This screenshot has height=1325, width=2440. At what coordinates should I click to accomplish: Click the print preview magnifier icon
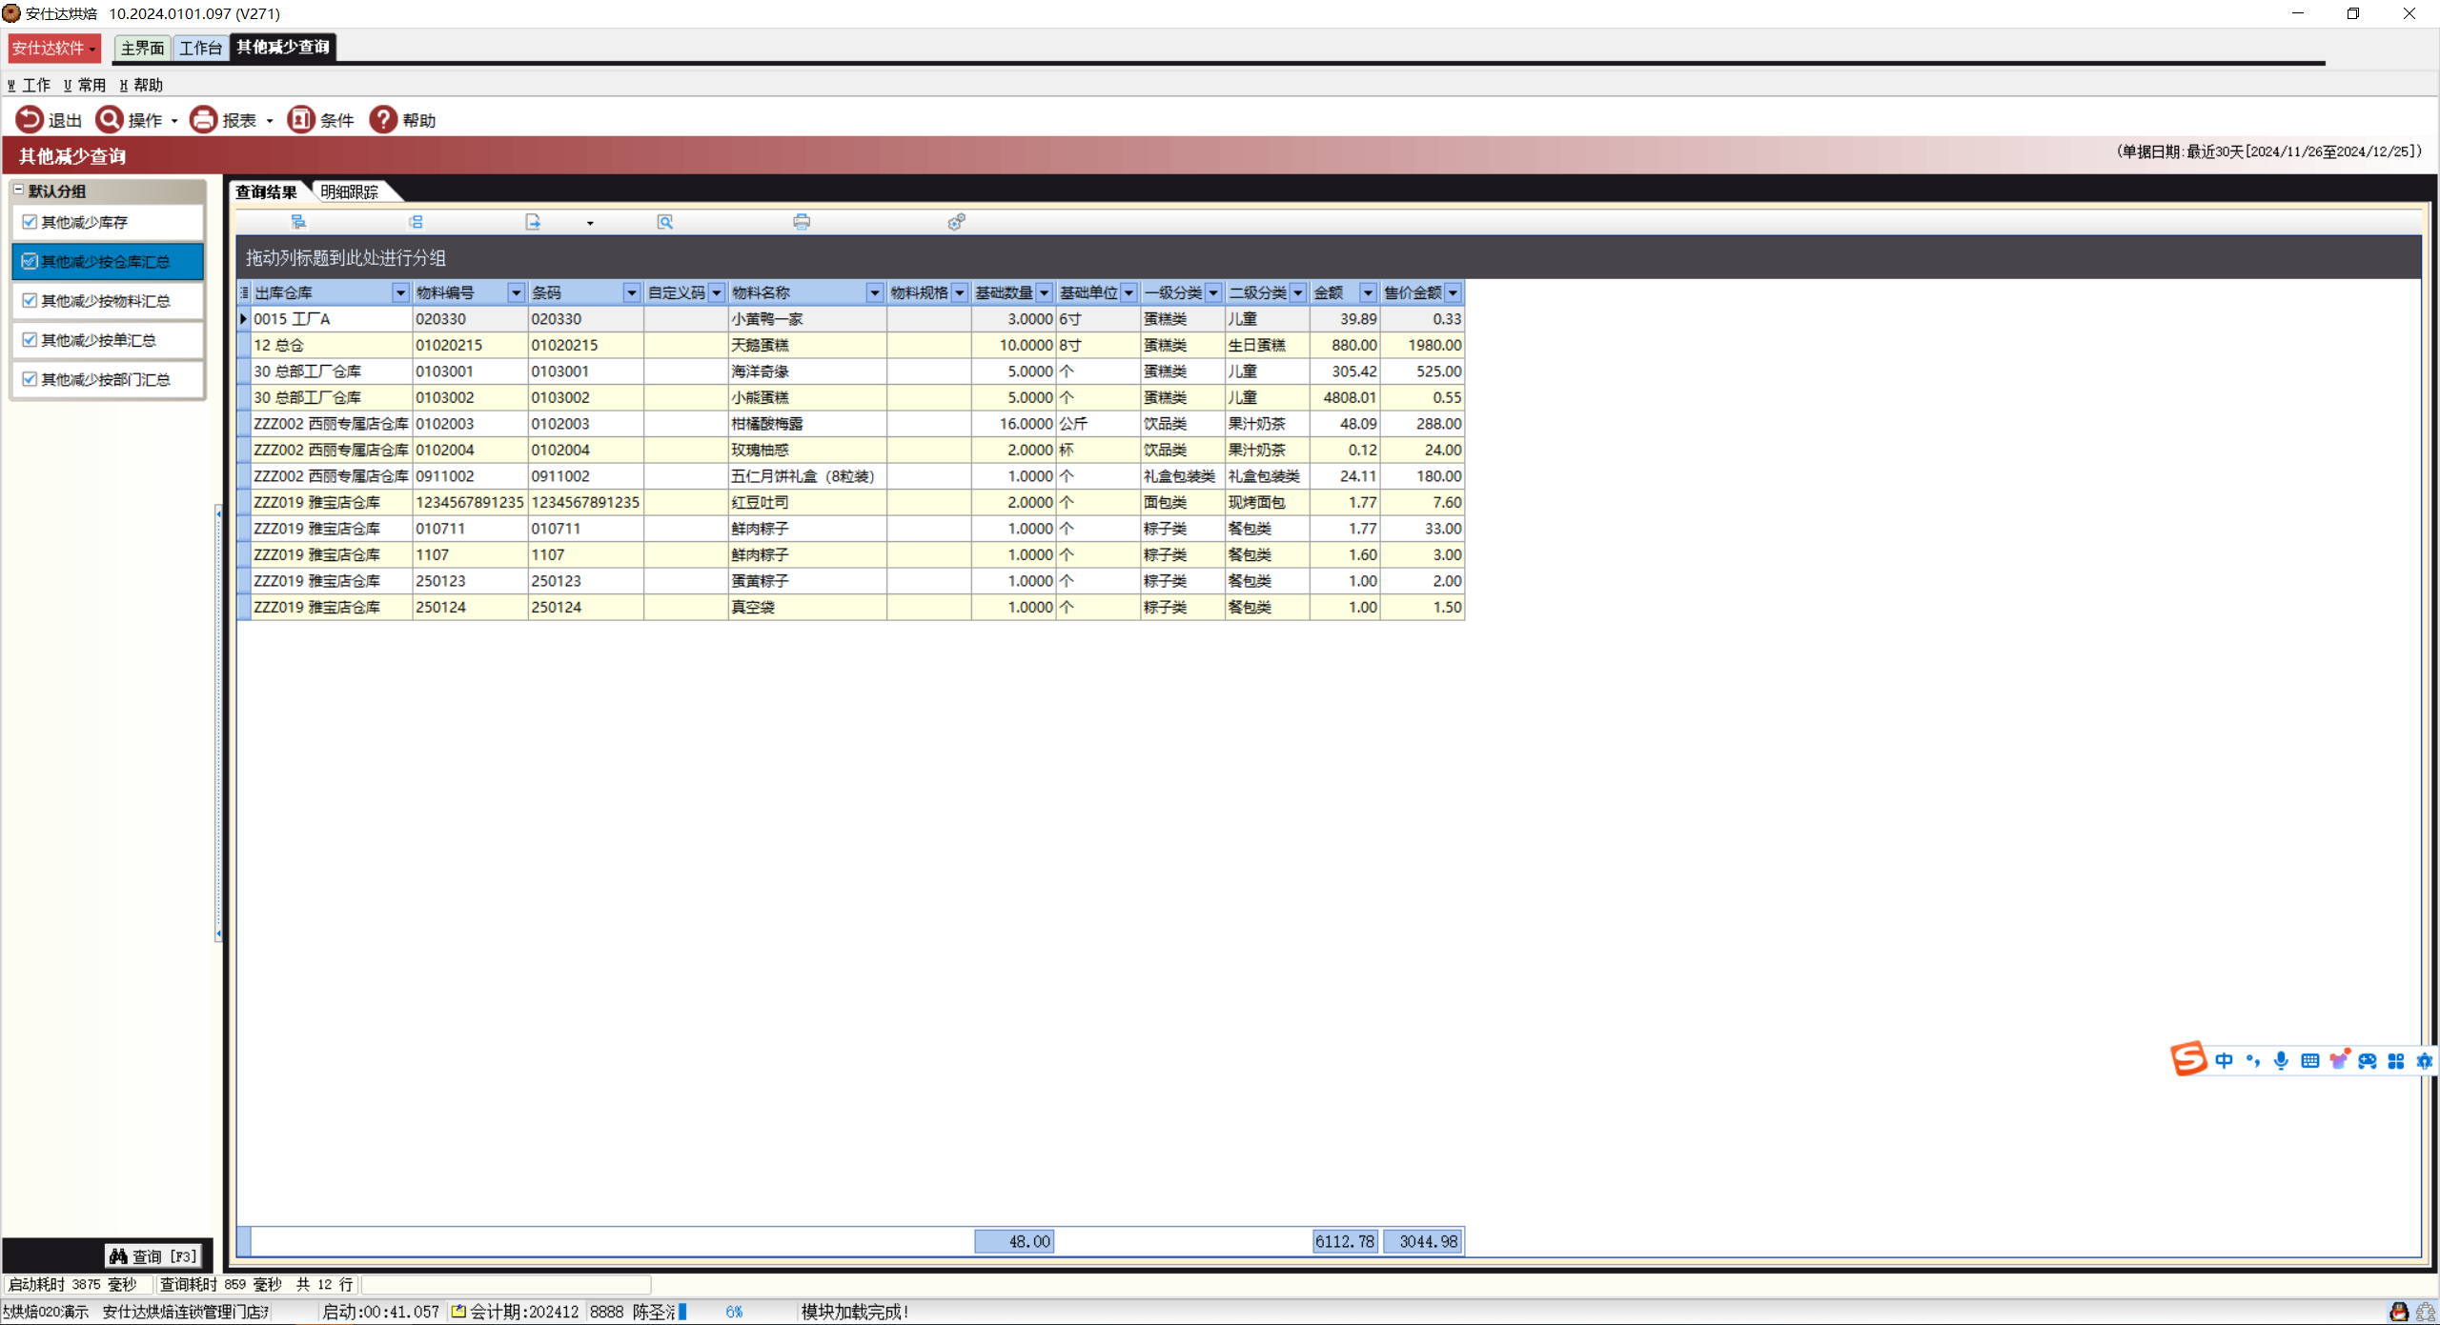click(x=665, y=222)
